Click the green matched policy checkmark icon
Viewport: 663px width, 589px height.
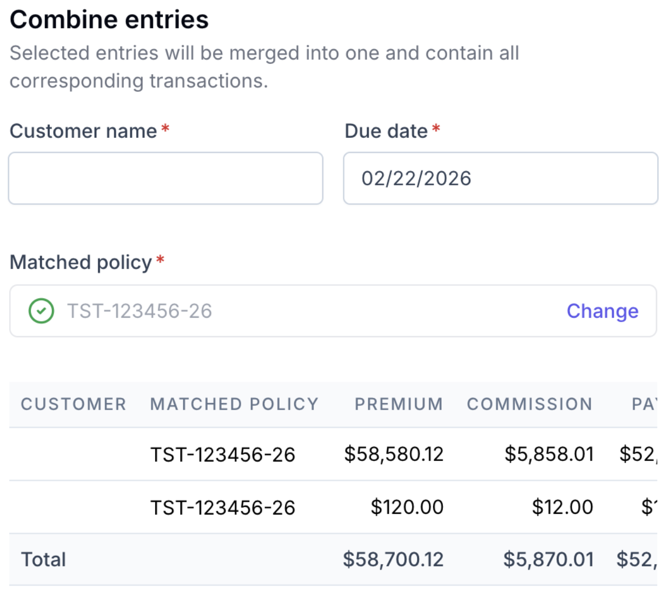click(41, 311)
